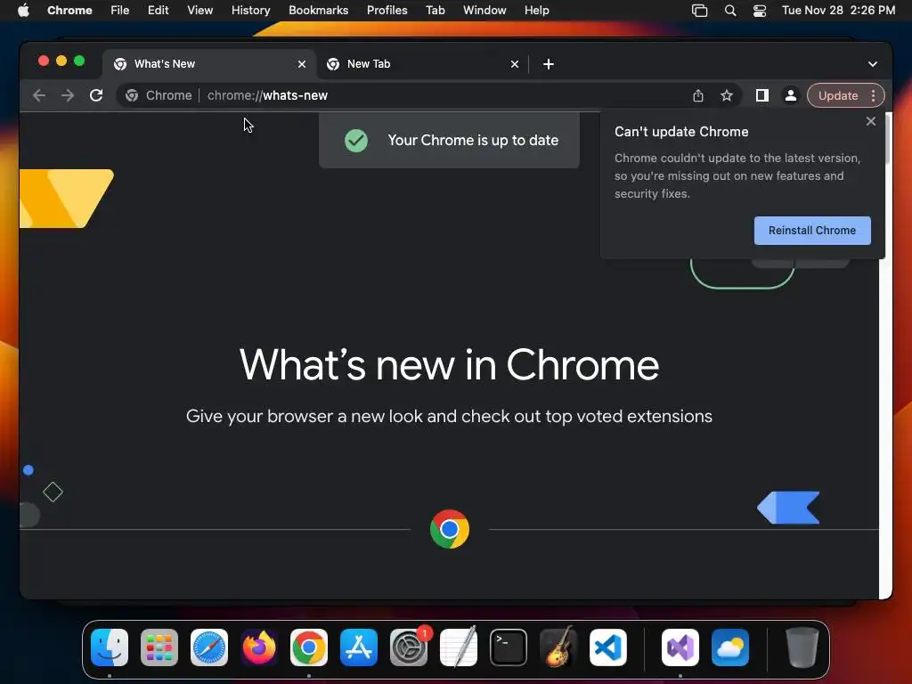Launch Terminal from the Dock
The image size is (912, 684).
(x=509, y=647)
